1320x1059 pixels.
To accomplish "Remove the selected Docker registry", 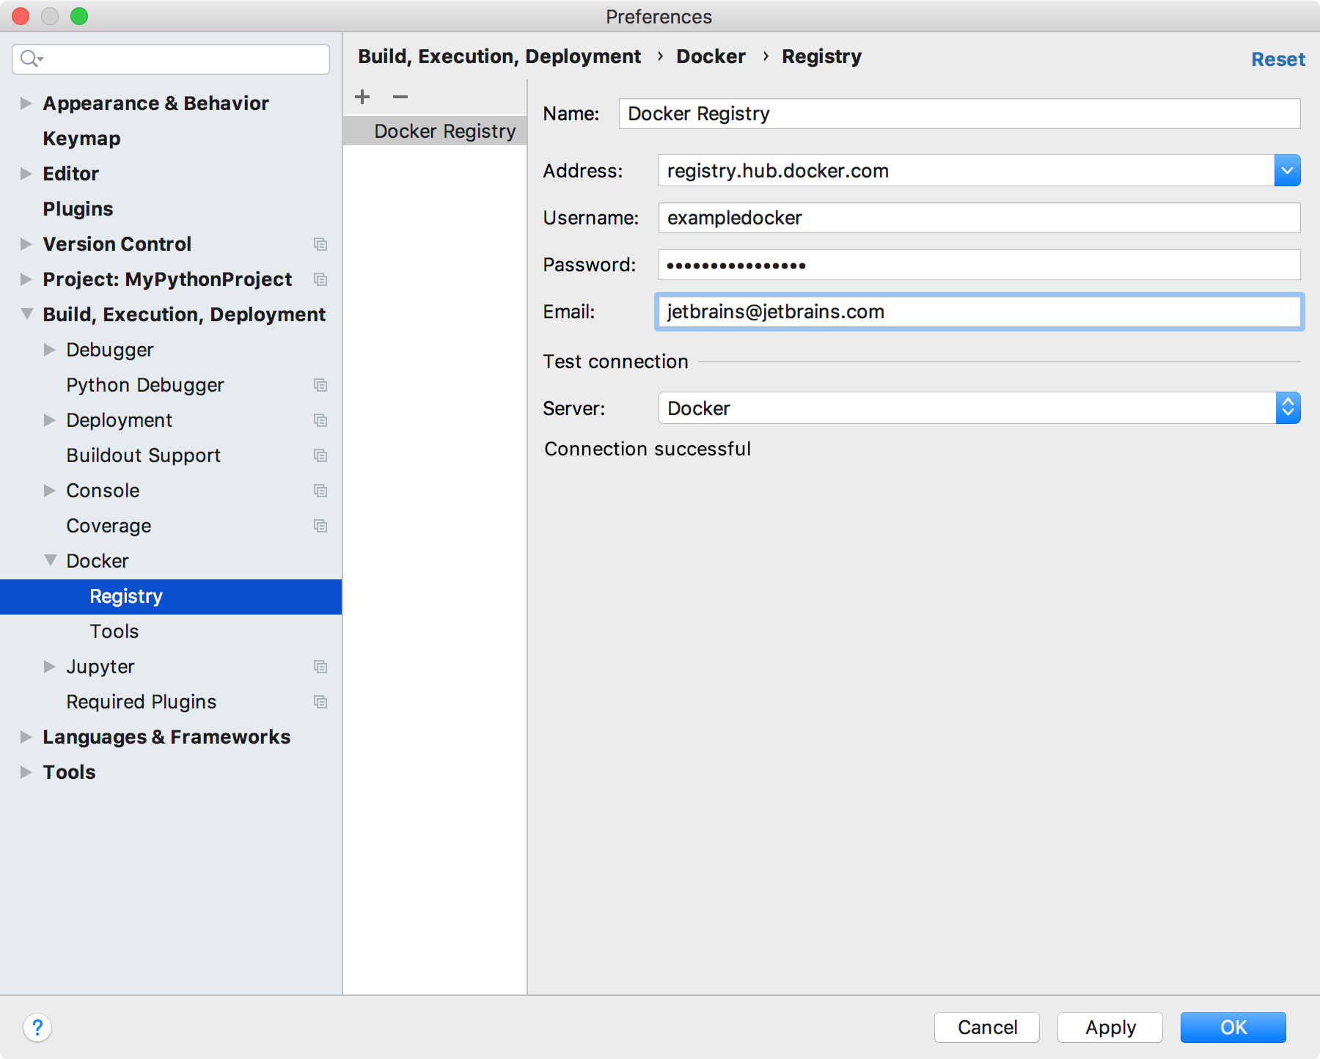I will 399,96.
